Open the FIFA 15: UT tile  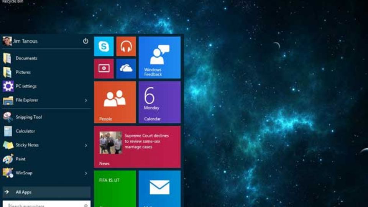coord(115,188)
